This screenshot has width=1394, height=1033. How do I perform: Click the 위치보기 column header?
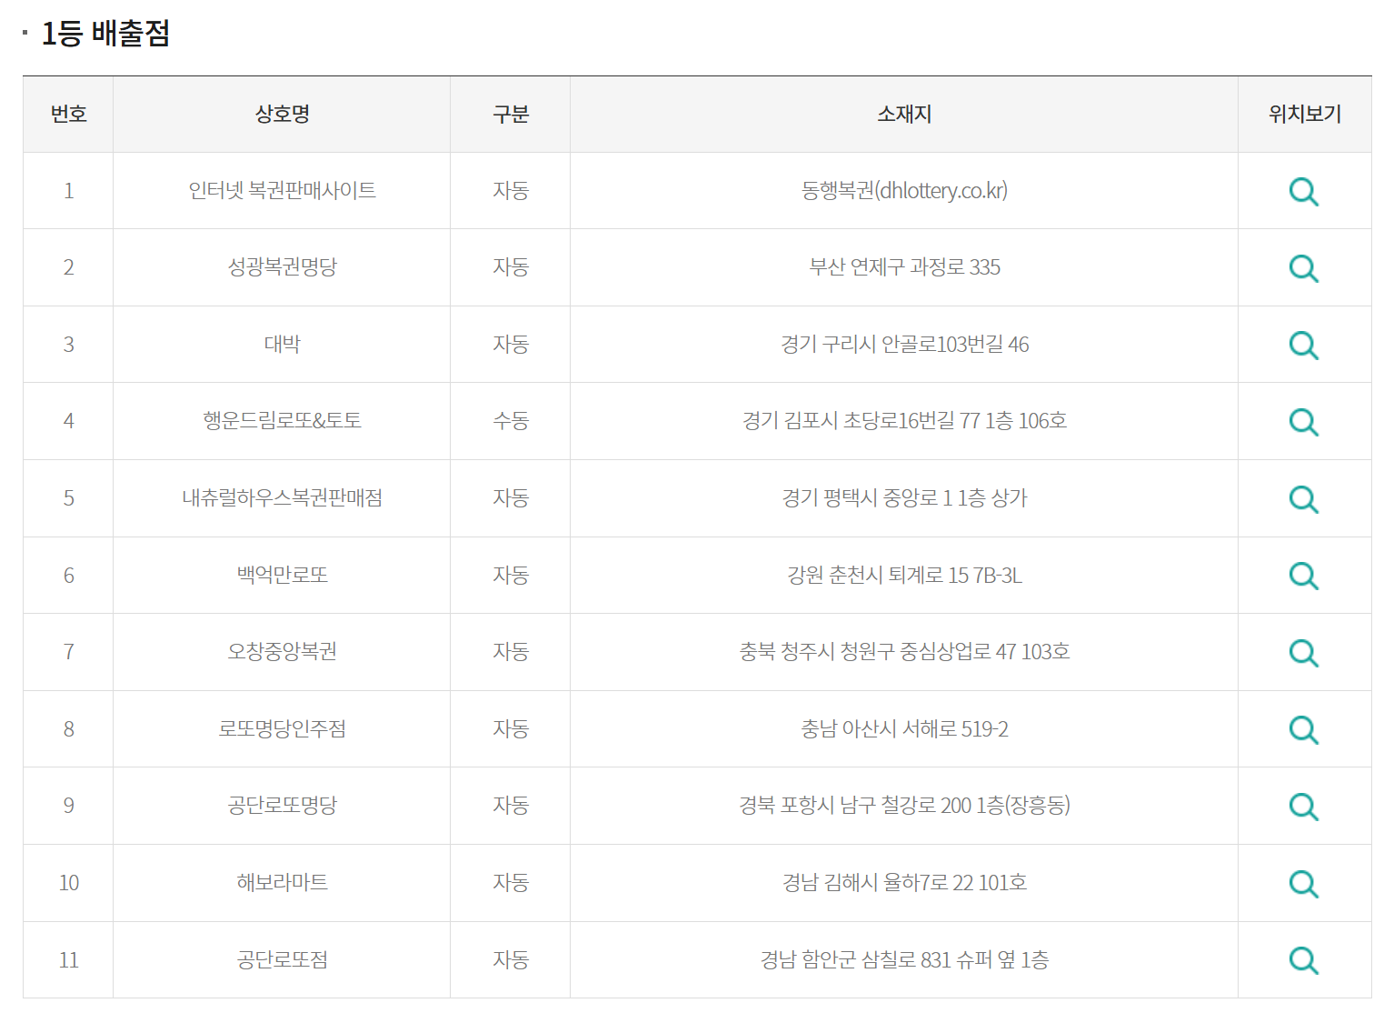tap(1304, 114)
